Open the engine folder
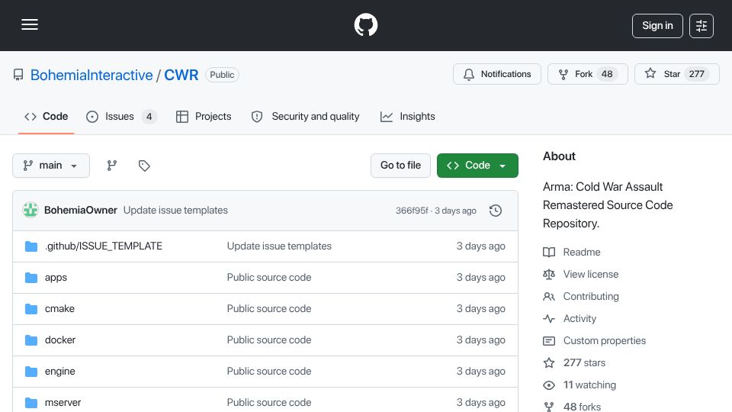 pyautogui.click(x=59, y=372)
